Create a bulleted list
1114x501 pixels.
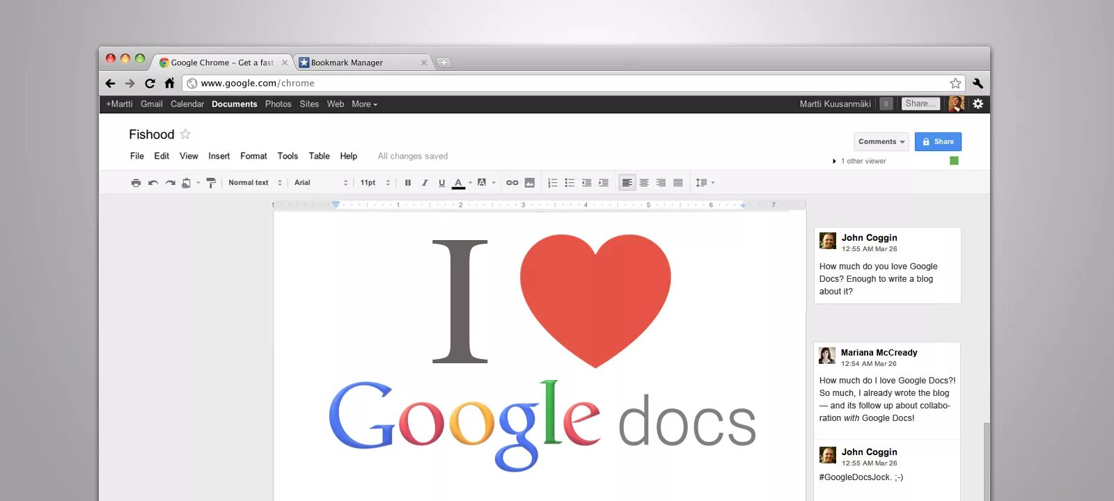click(x=570, y=183)
